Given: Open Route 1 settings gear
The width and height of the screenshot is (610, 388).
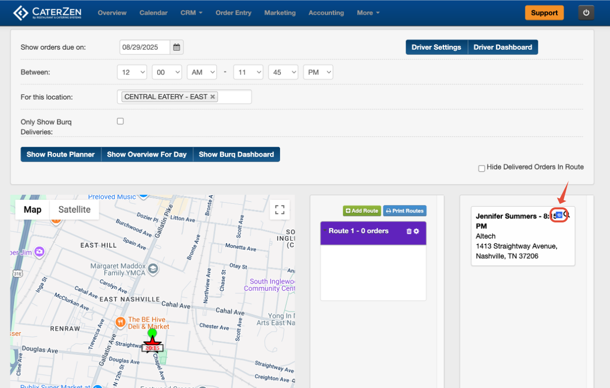Looking at the screenshot, I should [417, 231].
